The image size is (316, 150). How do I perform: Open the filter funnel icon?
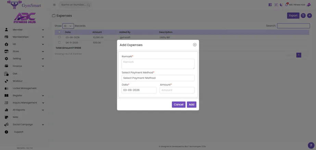pyautogui.click(x=303, y=16)
